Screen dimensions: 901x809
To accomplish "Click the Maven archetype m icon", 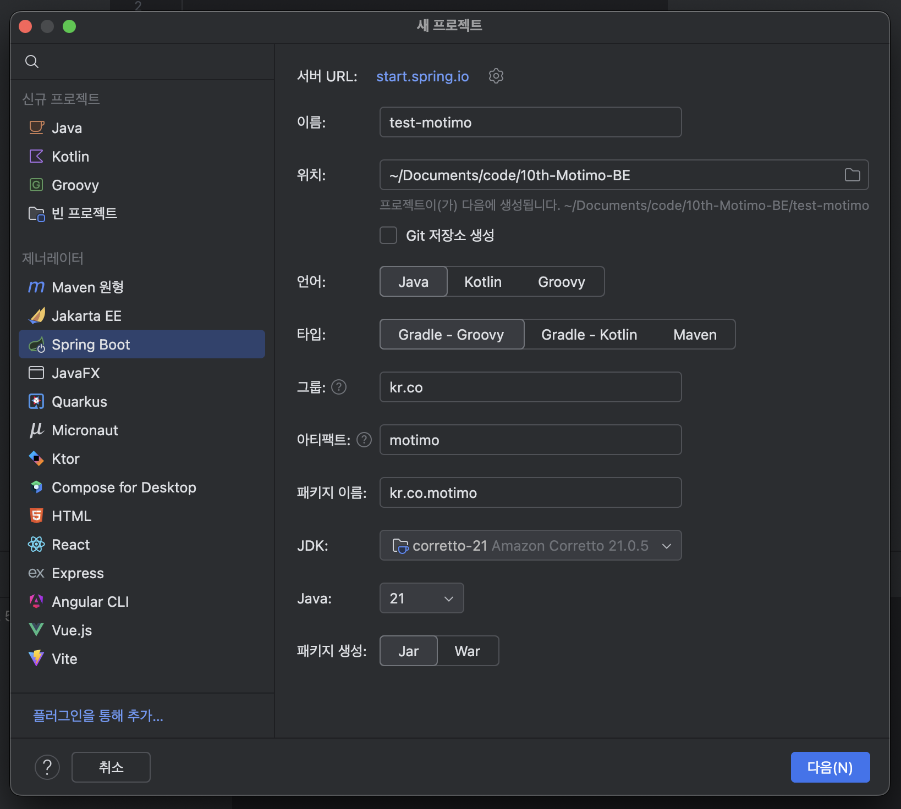I will click(x=36, y=287).
